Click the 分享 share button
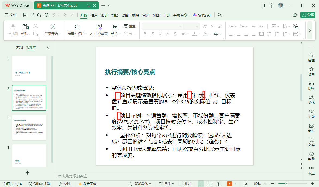Image resolution: width=319 pixels, height=187 pixels. tap(308, 15)
